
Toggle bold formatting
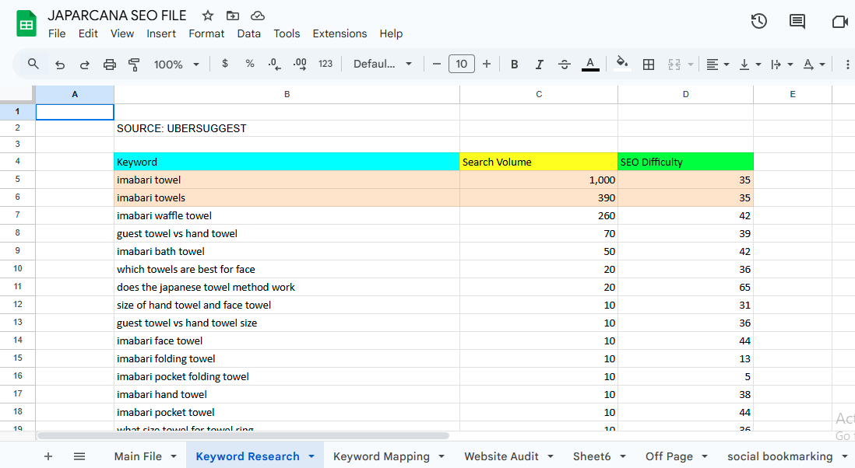[x=514, y=65]
